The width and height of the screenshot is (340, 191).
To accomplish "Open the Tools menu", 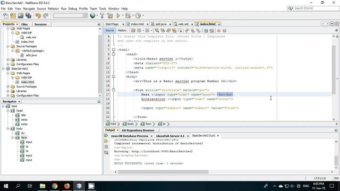I will point(103,8).
